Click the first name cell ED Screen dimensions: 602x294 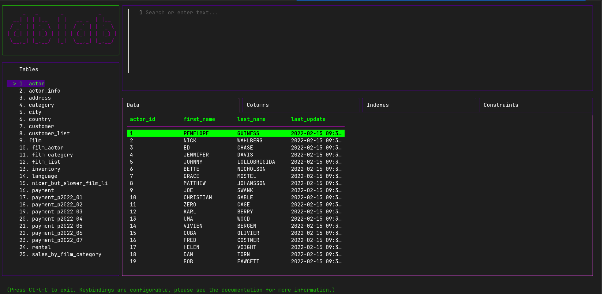click(187, 148)
